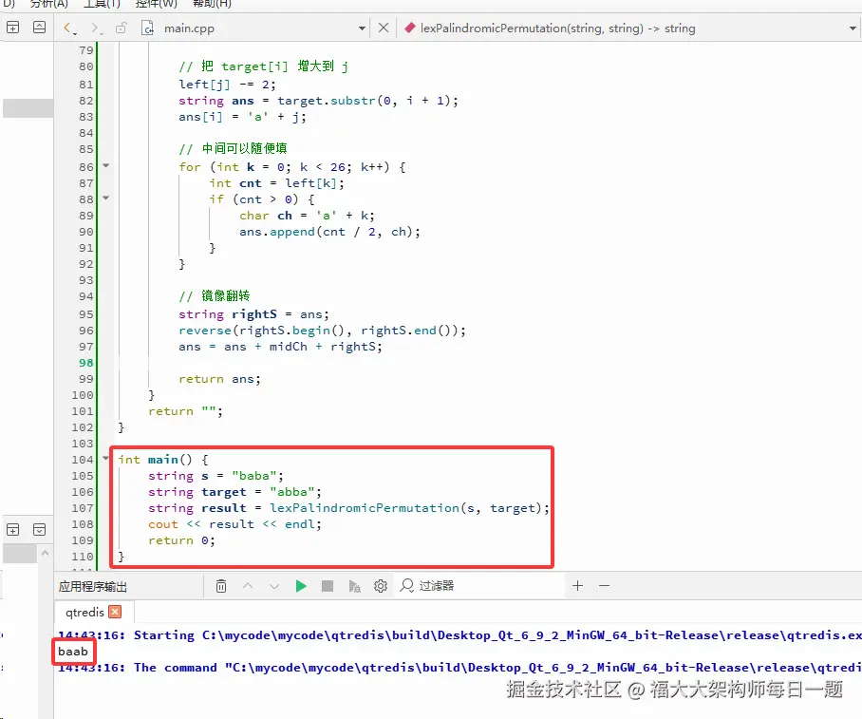Image resolution: width=862 pixels, height=719 pixels.
Task: Click the code line 'string s = "baba";'
Action: coord(215,476)
